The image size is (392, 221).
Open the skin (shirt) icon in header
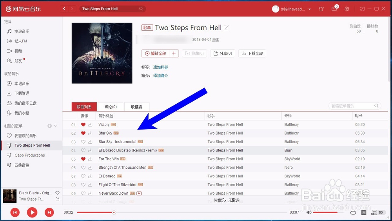click(321, 9)
